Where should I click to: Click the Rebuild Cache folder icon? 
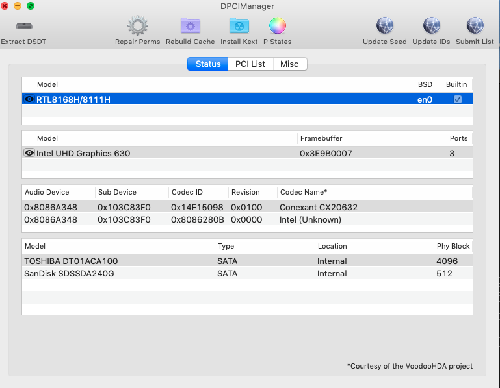190,25
